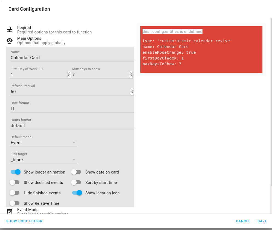Enable Hide finished events
The height and width of the screenshot is (230, 272).
pos(15,193)
